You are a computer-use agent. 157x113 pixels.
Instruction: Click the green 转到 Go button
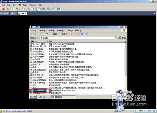click(x=122, y=38)
